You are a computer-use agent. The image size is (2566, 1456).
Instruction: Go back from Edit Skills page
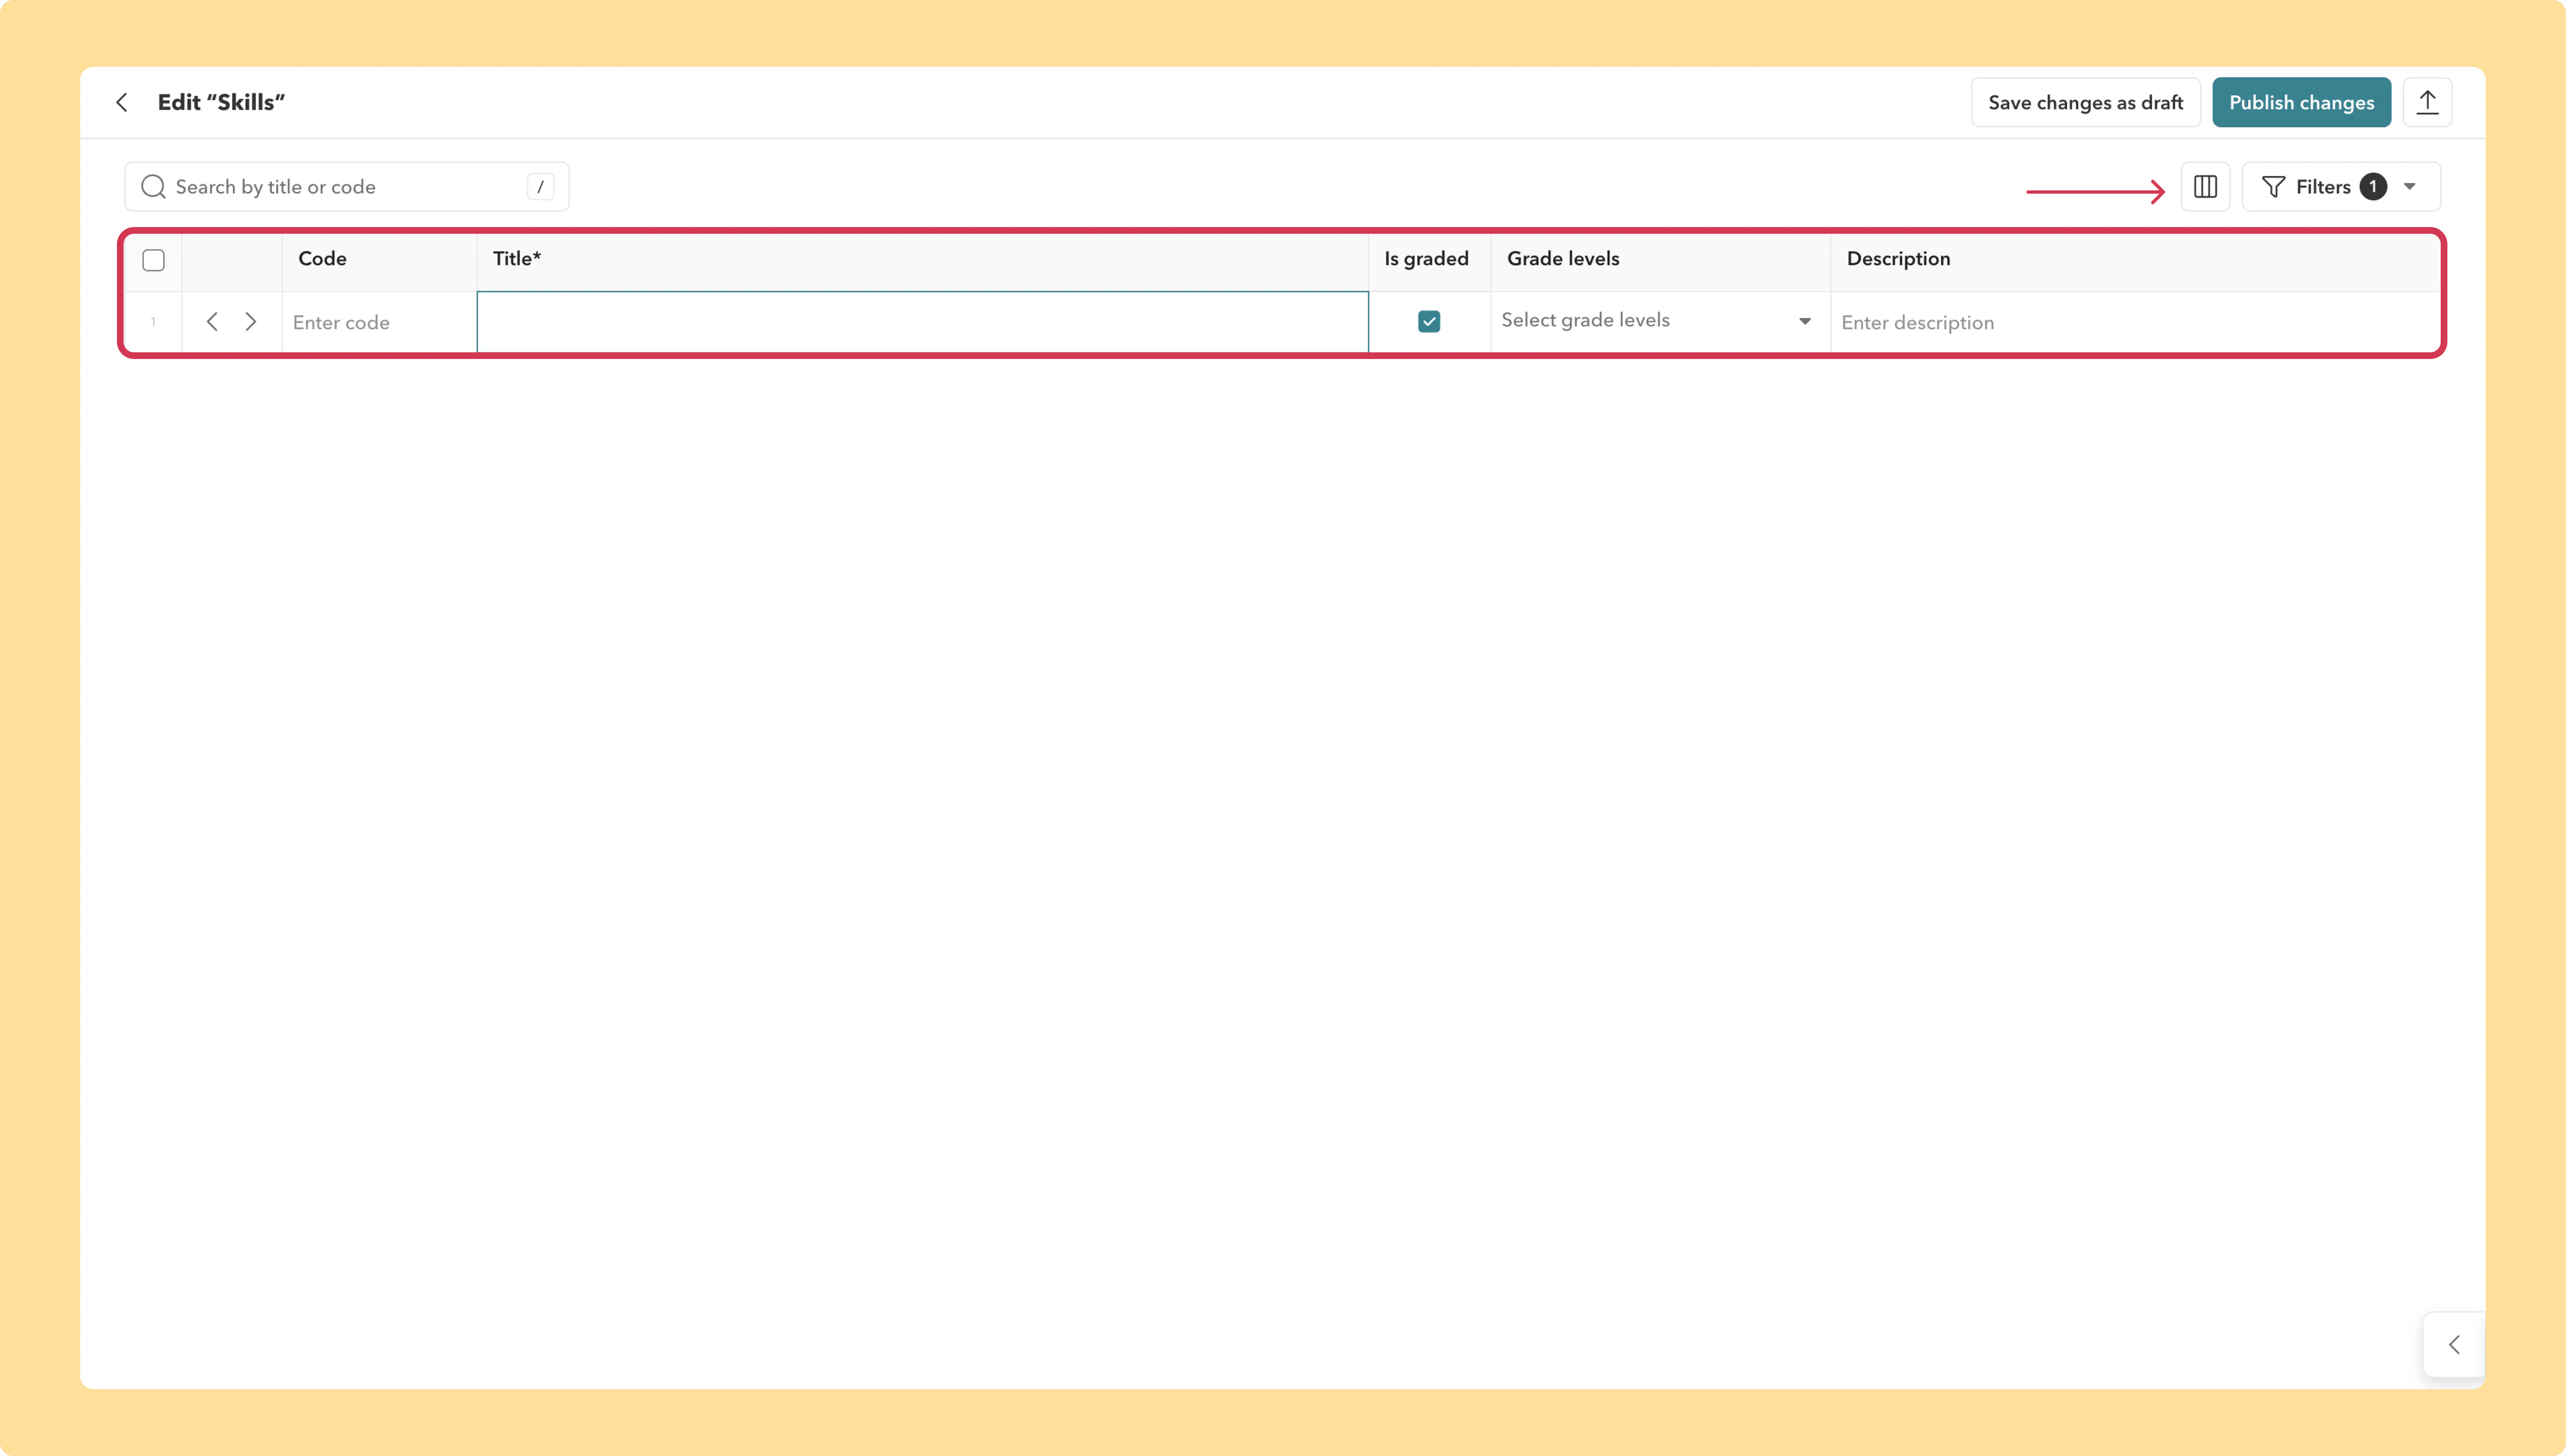[x=122, y=102]
